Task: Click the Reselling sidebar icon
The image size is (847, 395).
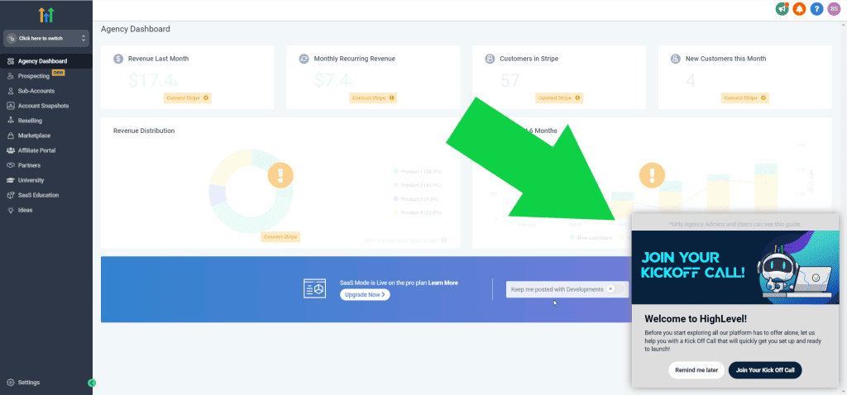Action: (10, 121)
